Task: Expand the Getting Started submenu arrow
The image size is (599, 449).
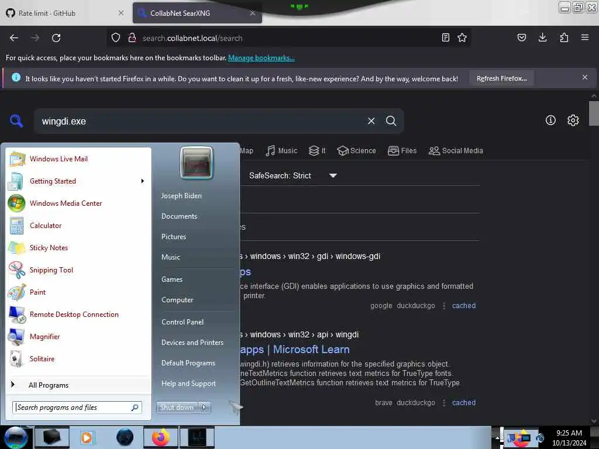Action: click(x=143, y=181)
